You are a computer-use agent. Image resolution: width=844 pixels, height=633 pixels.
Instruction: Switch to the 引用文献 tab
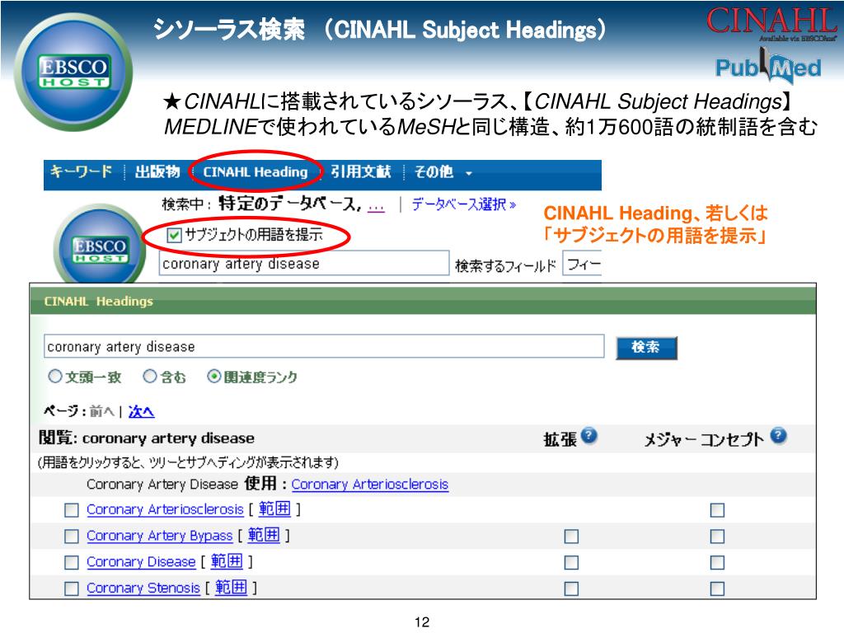coord(361,171)
